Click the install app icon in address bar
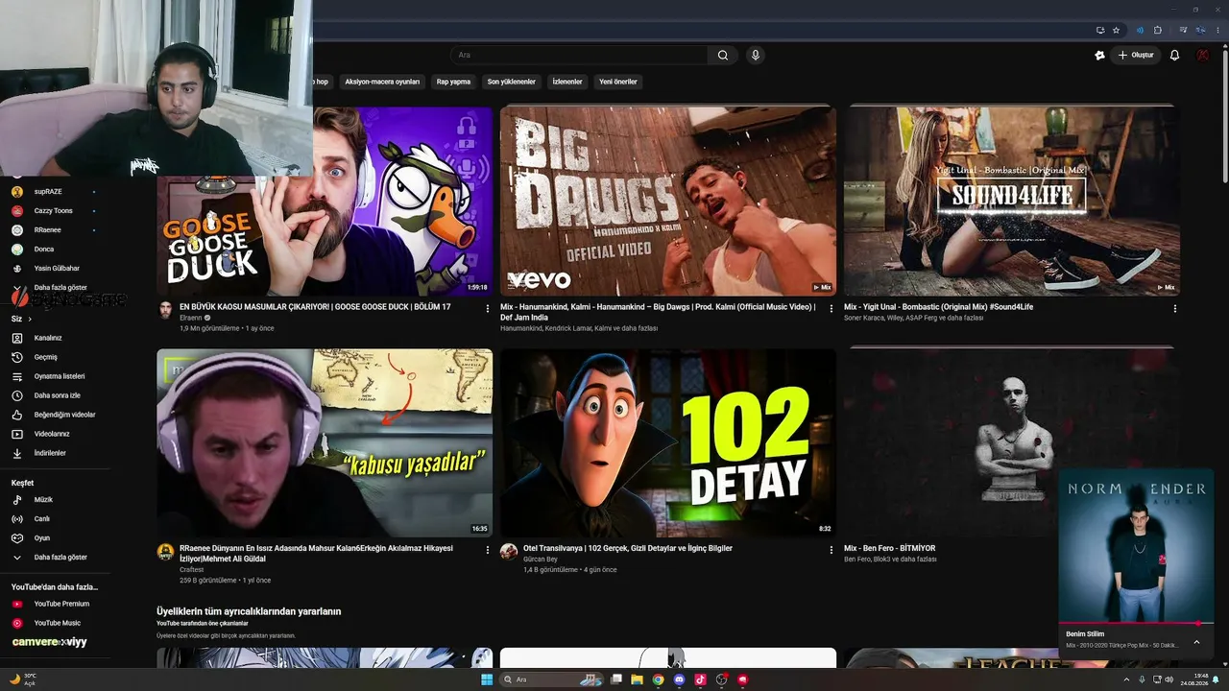Image resolution: width=1229 pixels, height=691 pixels. (1100, 30)
